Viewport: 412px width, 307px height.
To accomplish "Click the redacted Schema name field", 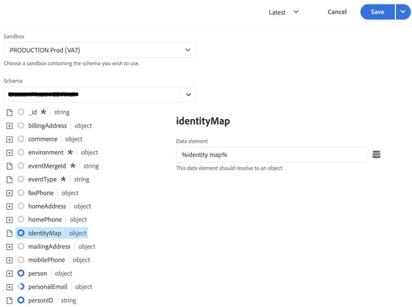I will click(92, 94).
